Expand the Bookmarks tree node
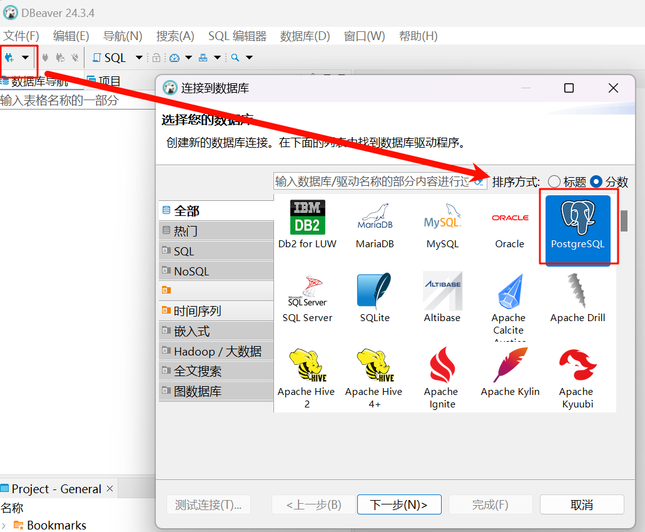 [4, 525]
